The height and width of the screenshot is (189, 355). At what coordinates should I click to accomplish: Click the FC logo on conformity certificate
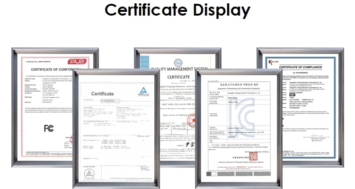[x=49, y=129]
